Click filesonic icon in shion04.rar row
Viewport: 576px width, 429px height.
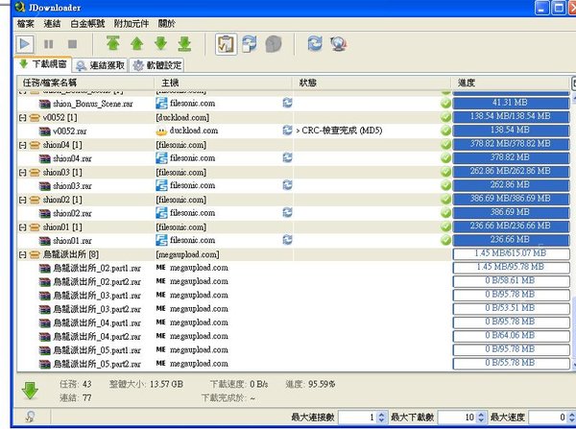[161, 158]
